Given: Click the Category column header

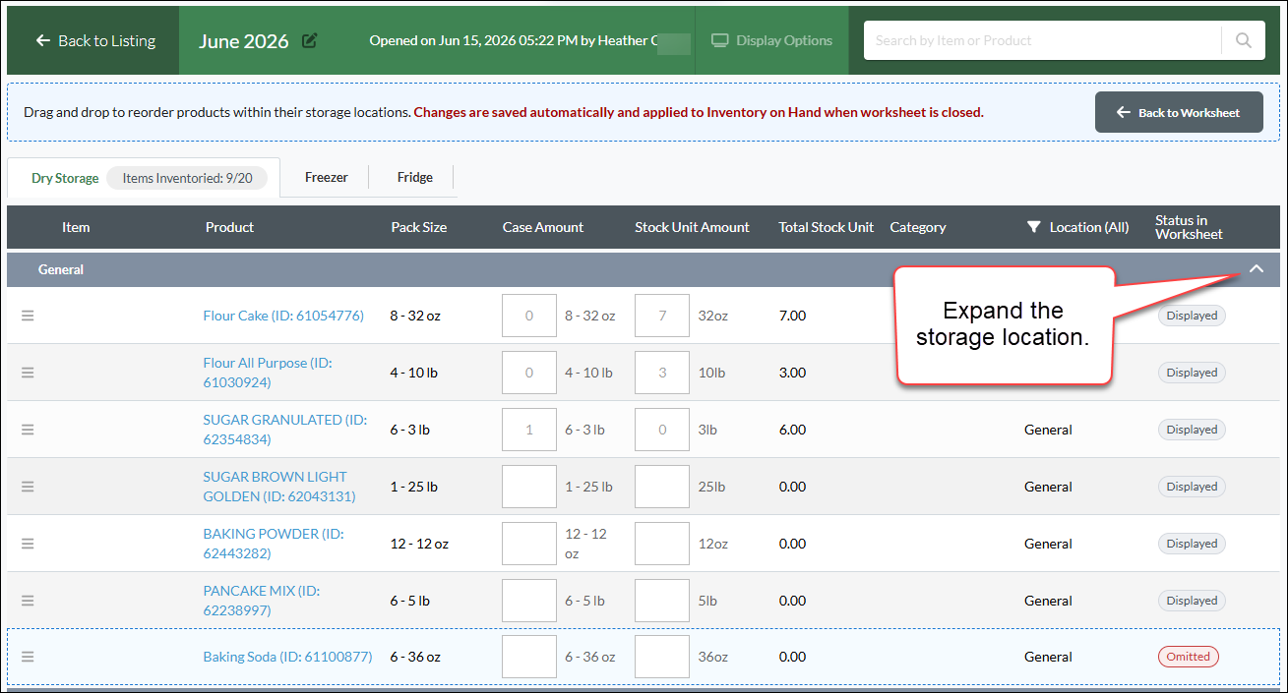Looking at the screenshot, I should click(x=918, y=227).
